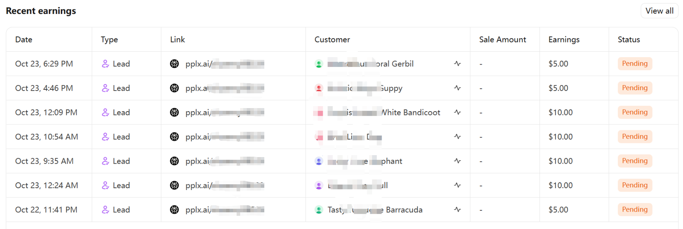Viewport: 683px width, 229px height.
Task: Click the View all button
Action: tap(659, 11)
